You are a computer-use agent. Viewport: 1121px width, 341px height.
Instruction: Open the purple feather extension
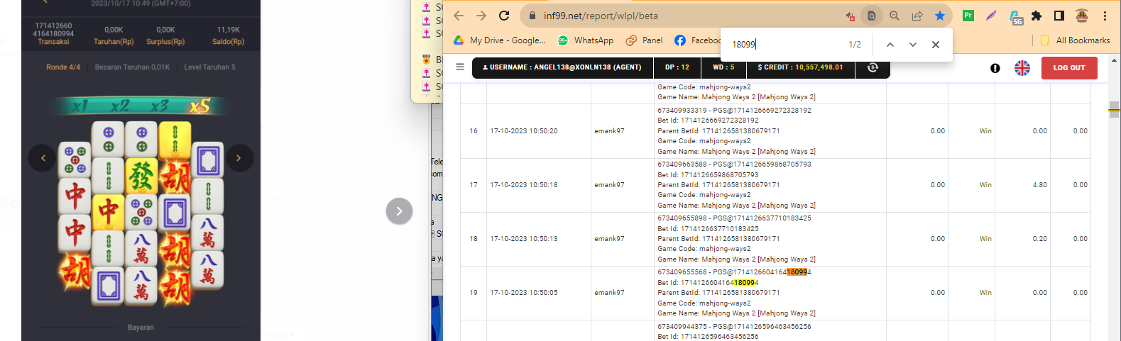tap(991, 16)
